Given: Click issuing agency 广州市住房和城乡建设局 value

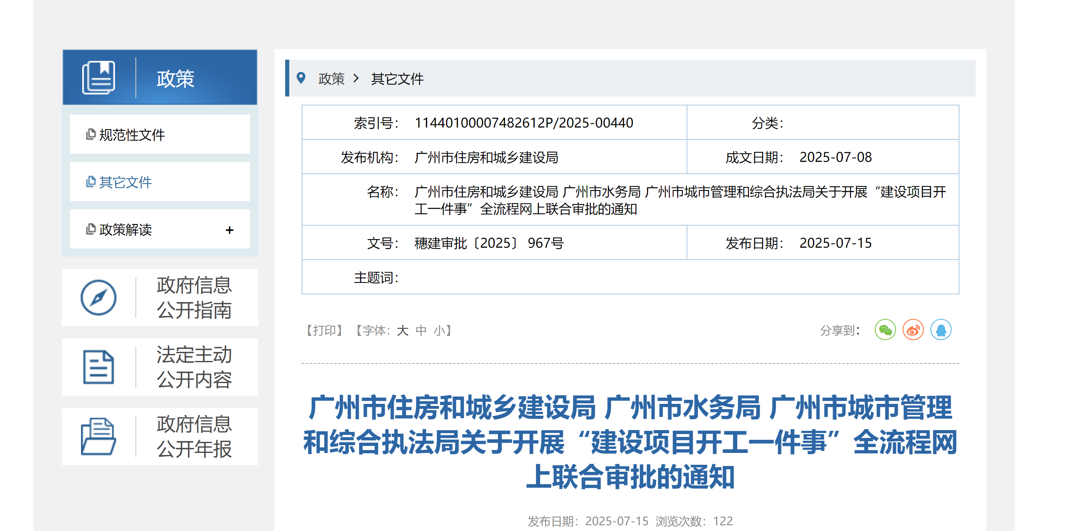Looking at the screenshot, I should tap(486, 157).
